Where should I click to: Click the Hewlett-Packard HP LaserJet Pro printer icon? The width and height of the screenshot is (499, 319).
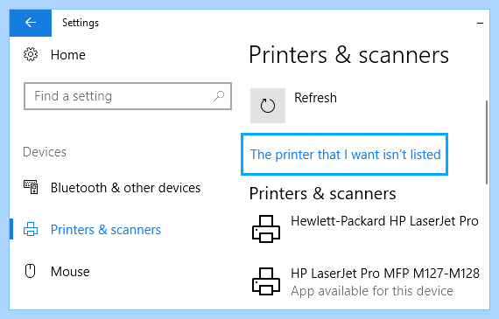266,229
